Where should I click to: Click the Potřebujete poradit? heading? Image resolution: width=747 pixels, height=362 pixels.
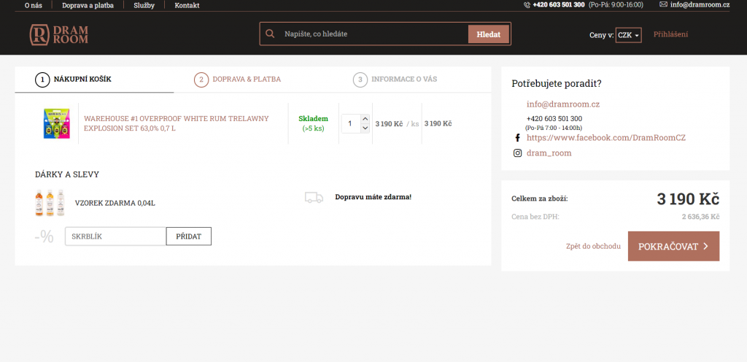pos(557,84)
